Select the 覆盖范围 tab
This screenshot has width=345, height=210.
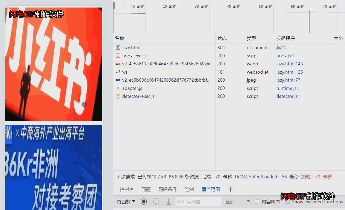coord(211,189)
